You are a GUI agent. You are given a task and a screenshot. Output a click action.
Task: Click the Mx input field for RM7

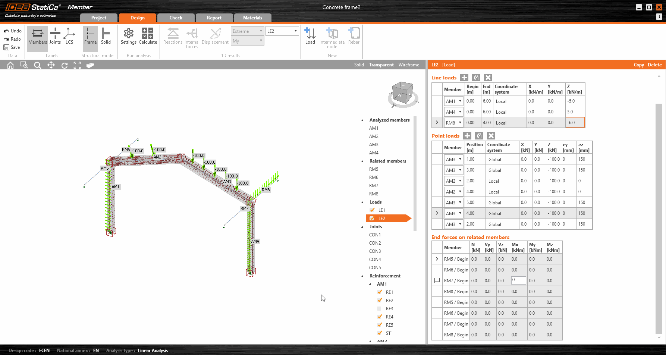[518, 280]
